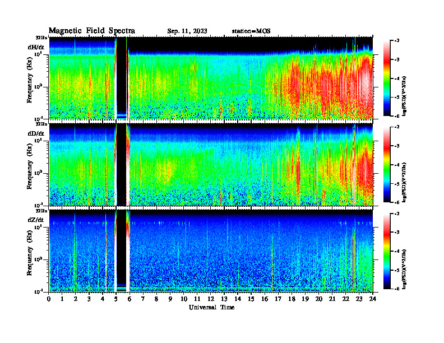Click the '24' hour tick label
The width and height of the screenshot is (444, 343).
pyautogui.click(x=373, y=299)
